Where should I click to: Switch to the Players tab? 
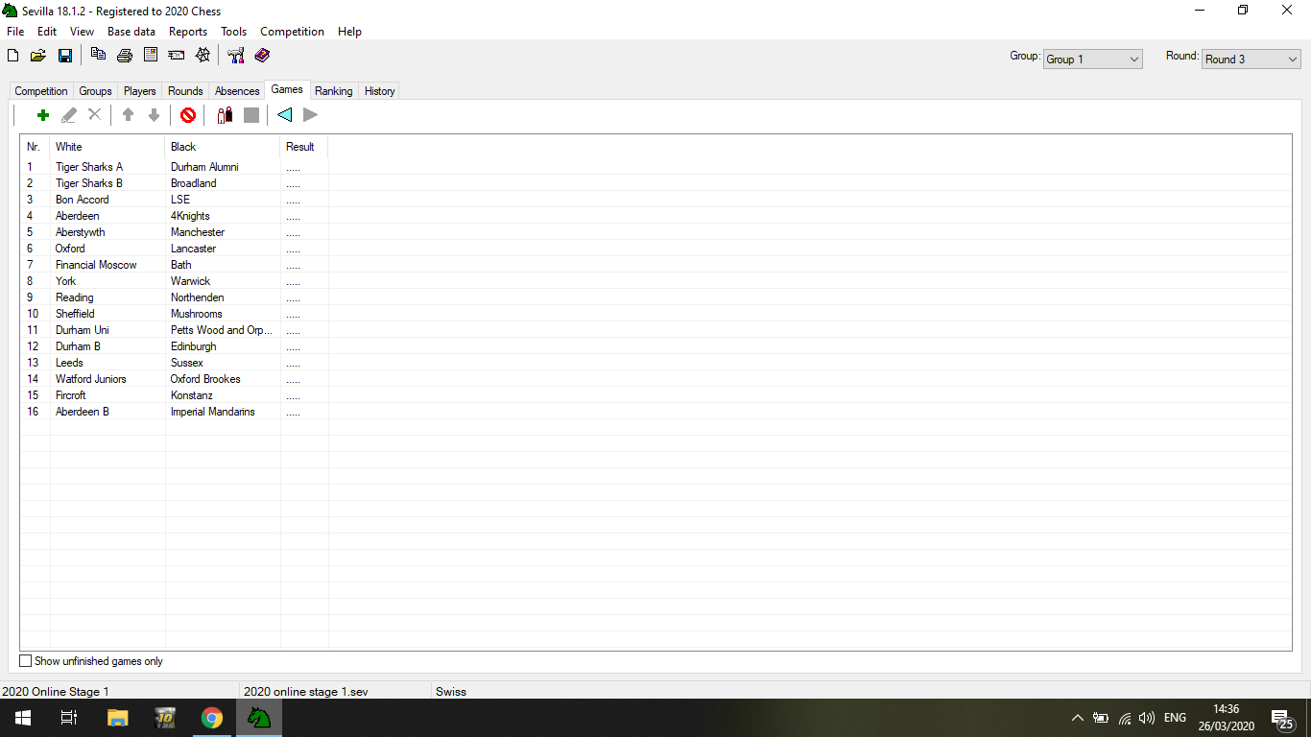click(x=140, y=91)
